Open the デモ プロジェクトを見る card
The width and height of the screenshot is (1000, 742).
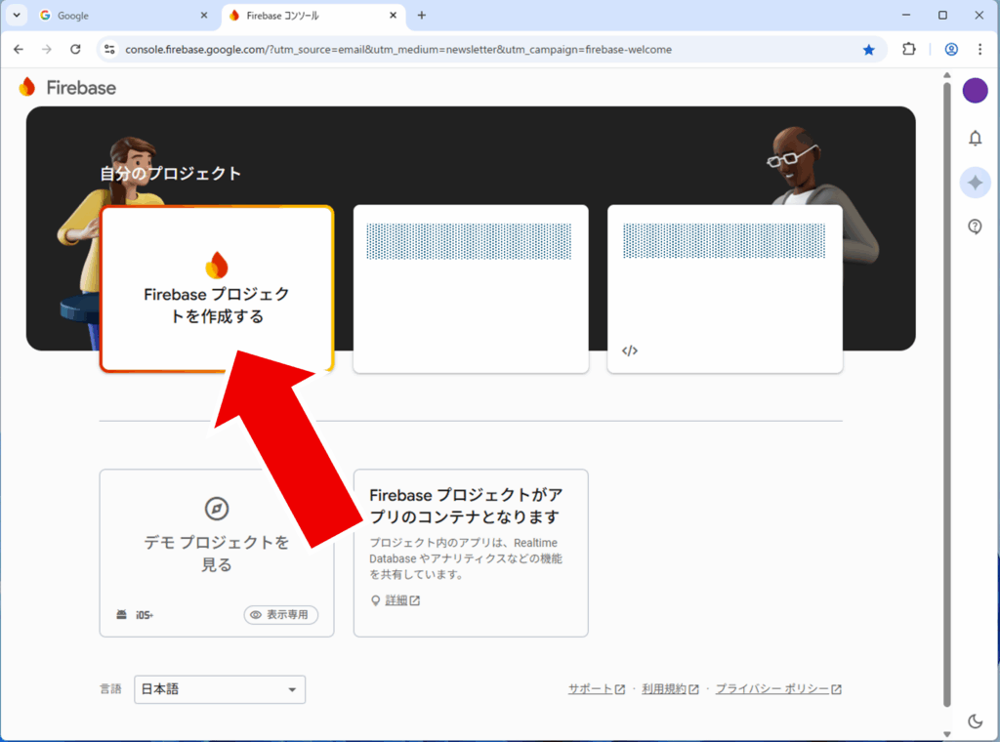(217, 553)
